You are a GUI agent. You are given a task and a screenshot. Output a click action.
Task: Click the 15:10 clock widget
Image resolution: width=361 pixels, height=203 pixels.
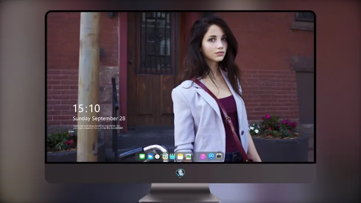87,108
